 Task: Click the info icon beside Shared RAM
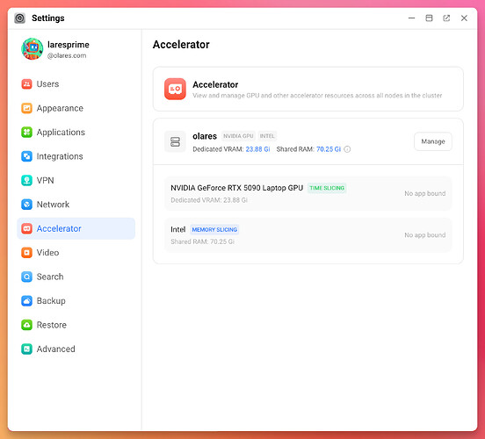[x=347, y=149]
